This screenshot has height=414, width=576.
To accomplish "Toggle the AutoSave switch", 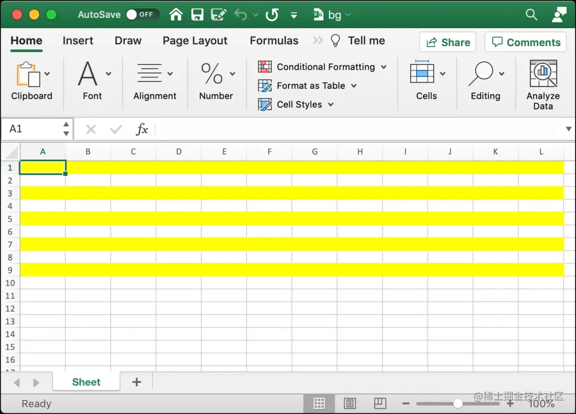I will 142,14.
